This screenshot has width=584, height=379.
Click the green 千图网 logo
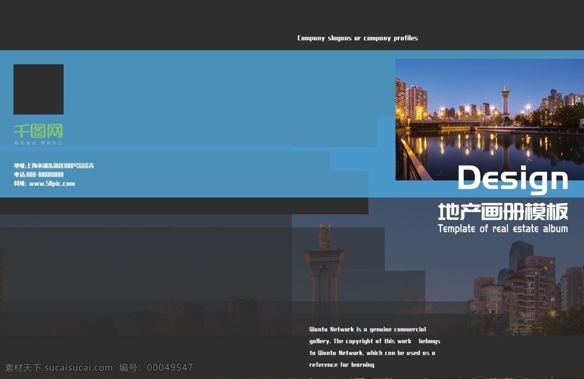pos(38,131)
